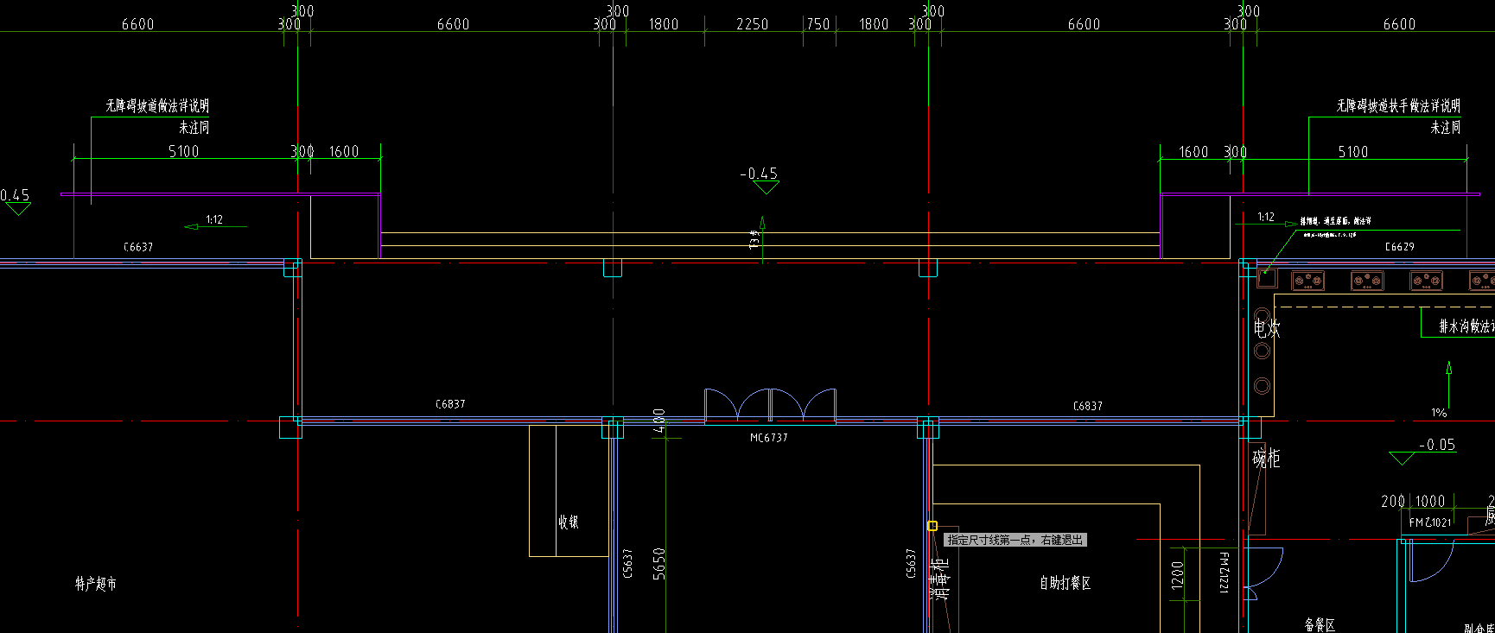The width and height of the screenshot is (1495, 633).
Task: Click the yellow snap marker square
Action: click(x=932, y=526)
